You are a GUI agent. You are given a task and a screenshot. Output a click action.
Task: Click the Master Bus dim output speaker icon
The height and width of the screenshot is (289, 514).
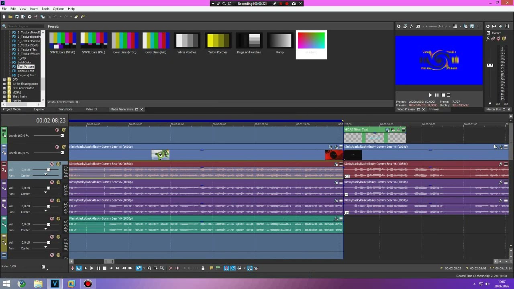click(500, 26)
